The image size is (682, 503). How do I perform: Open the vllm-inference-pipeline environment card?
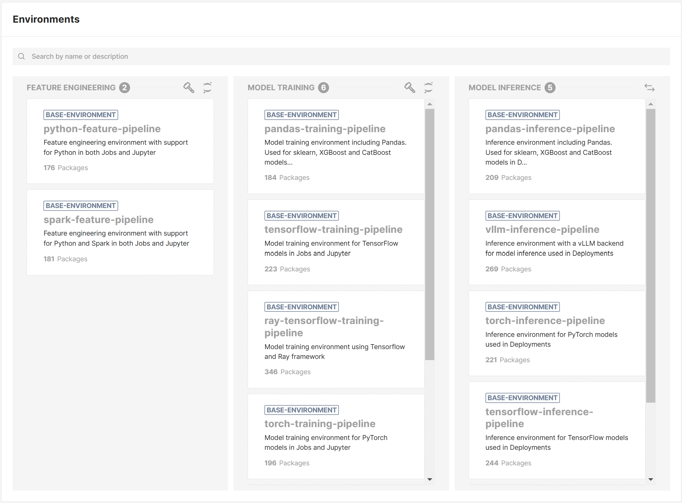(556, 242)
